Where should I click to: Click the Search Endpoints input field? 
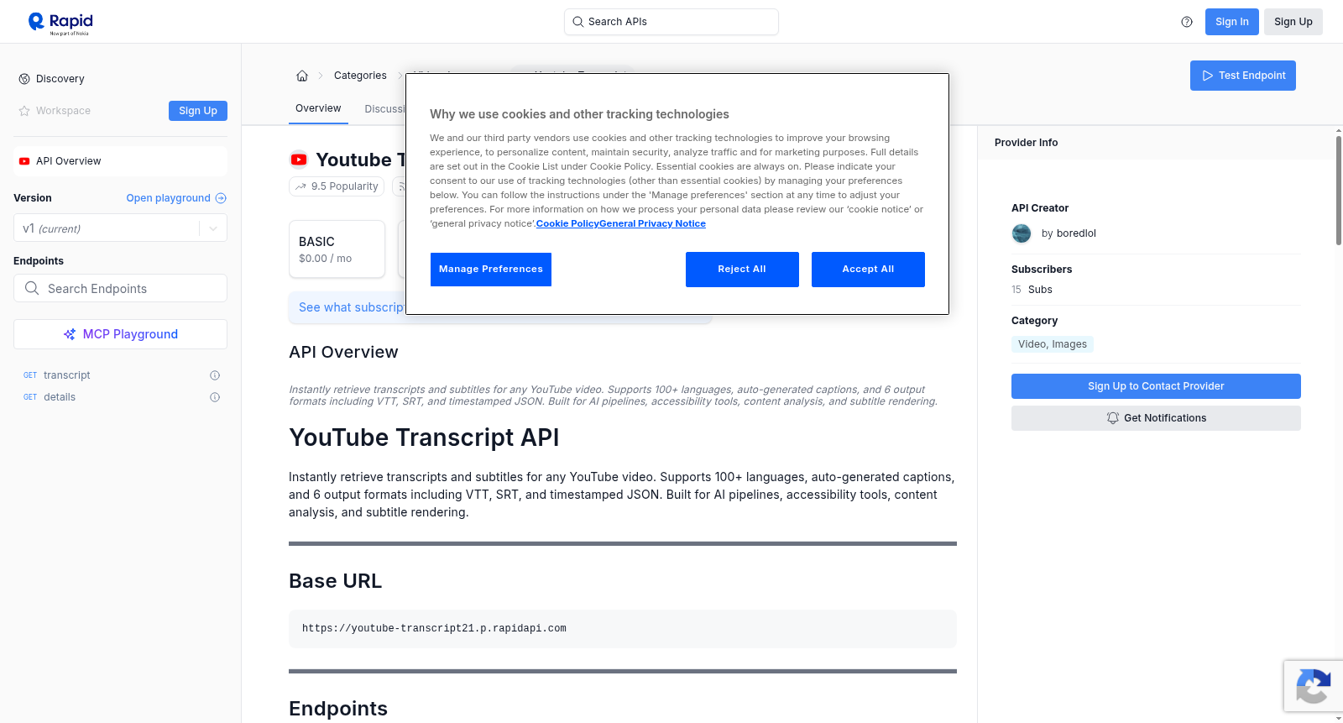[120, 288]
